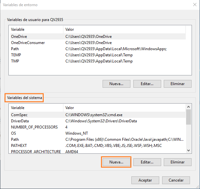Sort user variables by the Variable column header
Screen dimensions: 200x189
36,29
